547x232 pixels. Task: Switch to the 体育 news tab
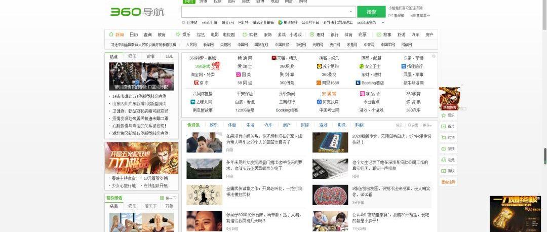(231, 125)
